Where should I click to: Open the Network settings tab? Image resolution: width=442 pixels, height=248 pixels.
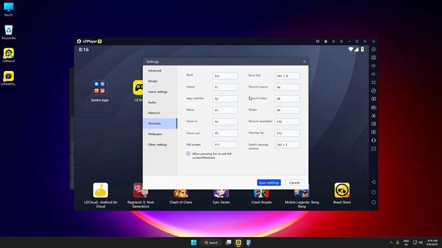pos(160,113)
